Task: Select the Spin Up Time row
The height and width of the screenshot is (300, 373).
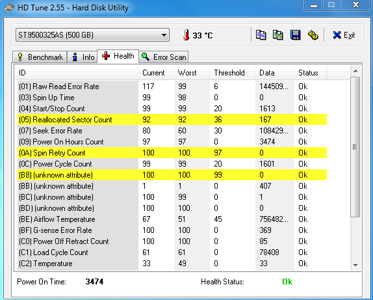Action: pyautogui.click(x=172, y=98)
